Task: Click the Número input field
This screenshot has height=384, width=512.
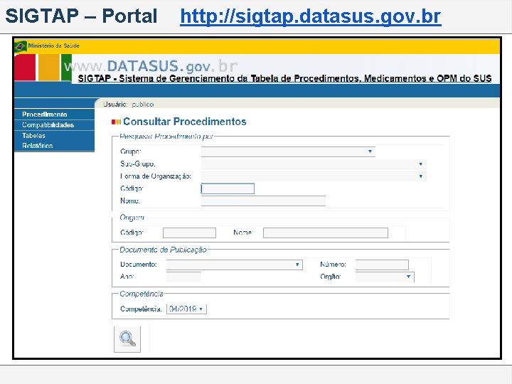Action: [x=382, y=265]
